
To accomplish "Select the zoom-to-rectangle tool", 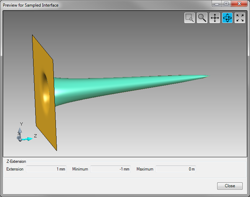I will tap(189, 18).
